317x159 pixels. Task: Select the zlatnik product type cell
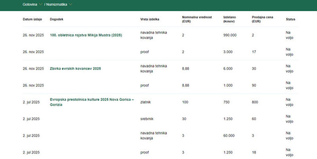146,102
